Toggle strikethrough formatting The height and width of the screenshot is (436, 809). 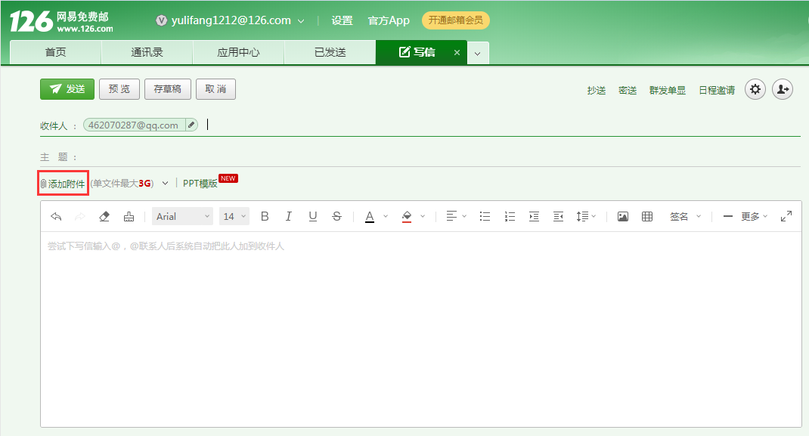pos(336,217)
